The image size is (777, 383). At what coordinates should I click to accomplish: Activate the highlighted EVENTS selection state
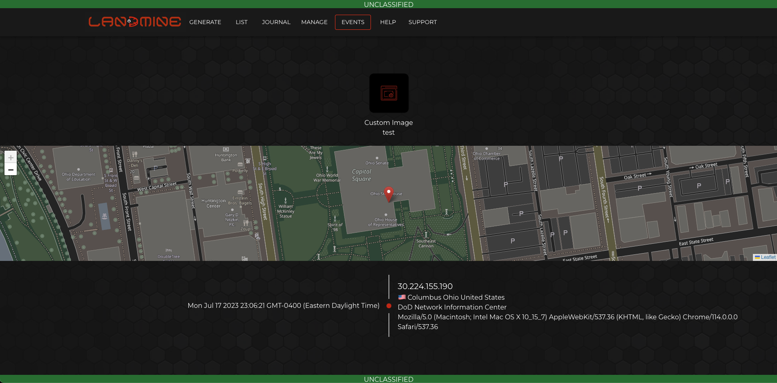(x=353, y=22)
